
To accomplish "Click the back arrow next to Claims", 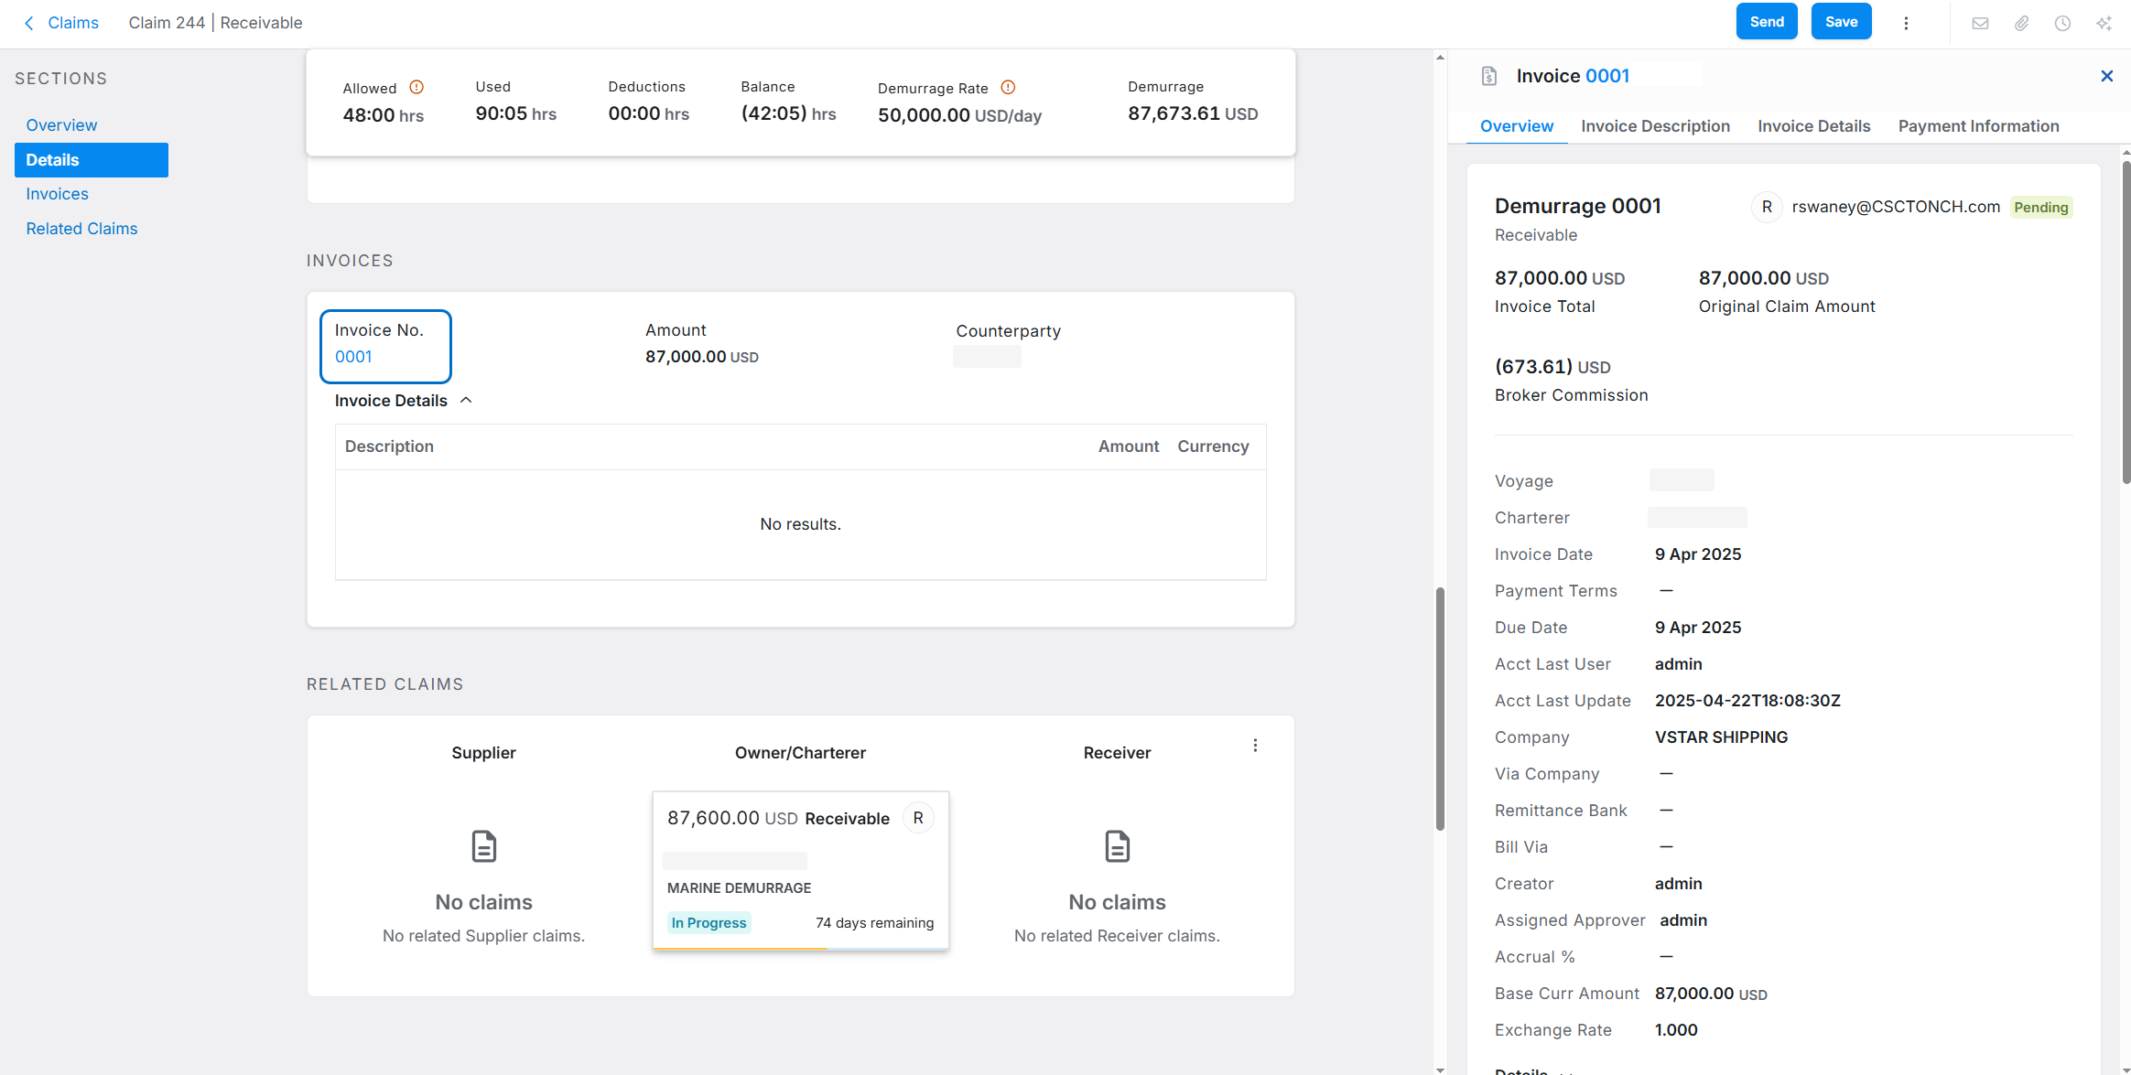I will 29,23.
